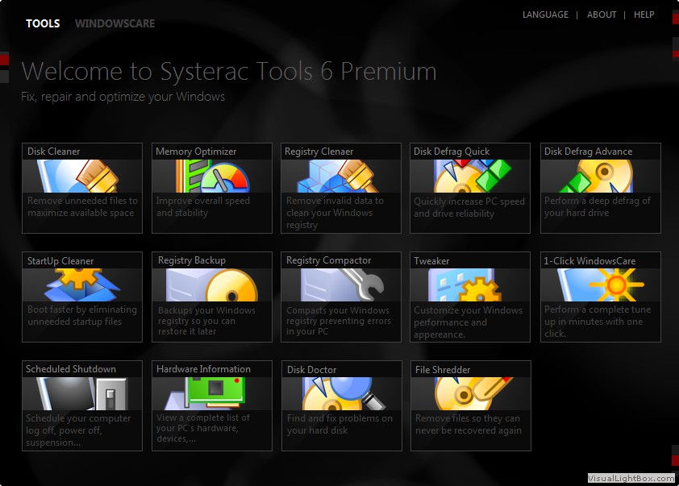Open the HELP section

(x=644, y=15)
